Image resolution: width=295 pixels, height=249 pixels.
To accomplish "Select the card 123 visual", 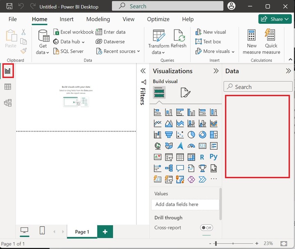I will (x=202, y=146).
